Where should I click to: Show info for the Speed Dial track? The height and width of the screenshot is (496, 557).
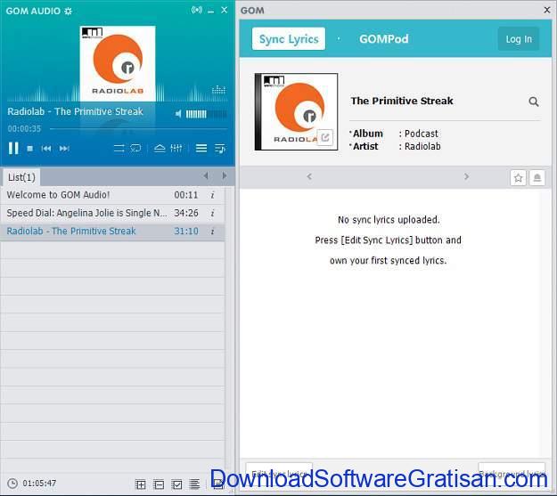pos(212,213)
